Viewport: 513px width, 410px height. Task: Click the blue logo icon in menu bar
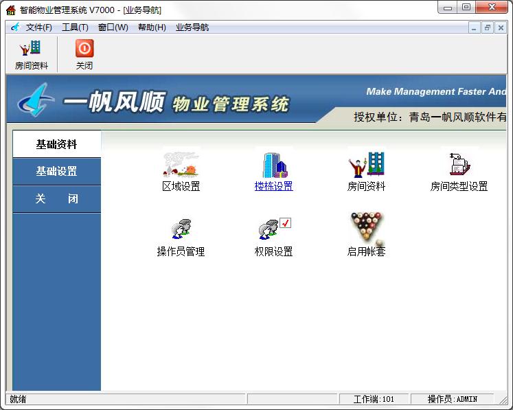(x=15, y=27)
